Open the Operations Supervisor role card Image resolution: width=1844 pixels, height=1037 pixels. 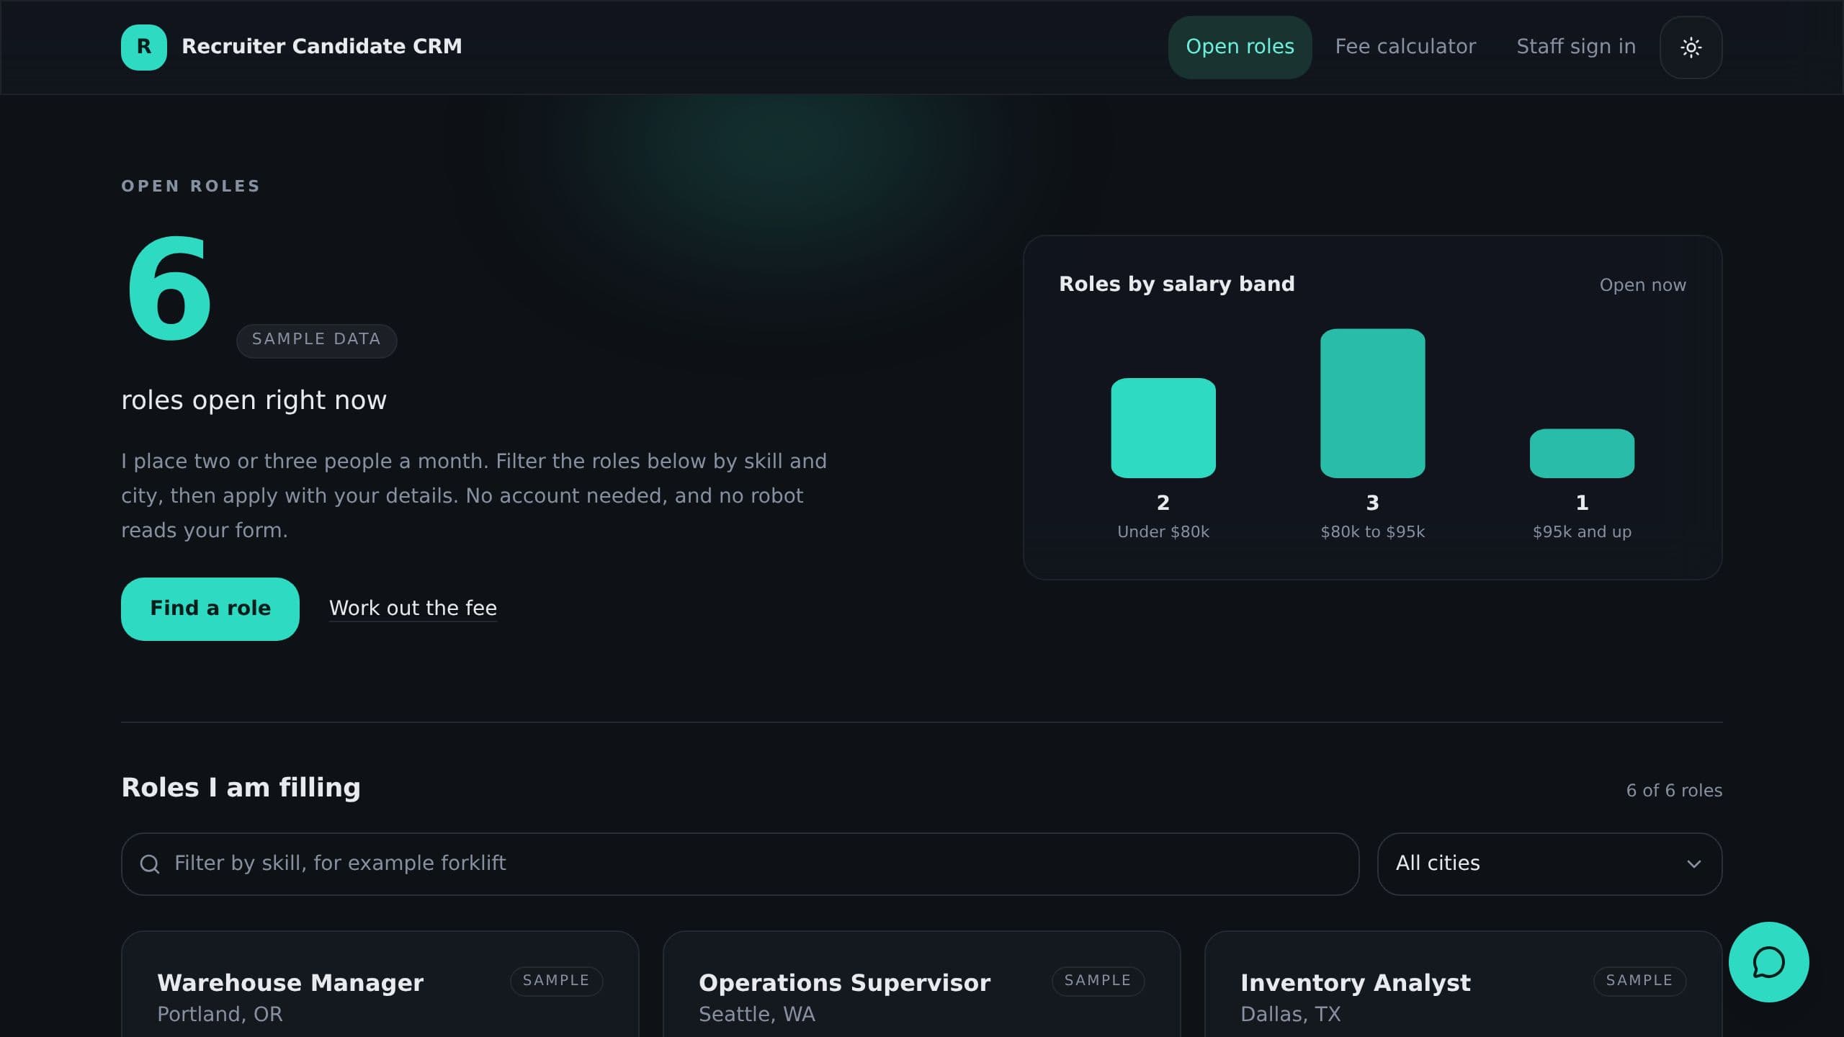tap(921, 984)
